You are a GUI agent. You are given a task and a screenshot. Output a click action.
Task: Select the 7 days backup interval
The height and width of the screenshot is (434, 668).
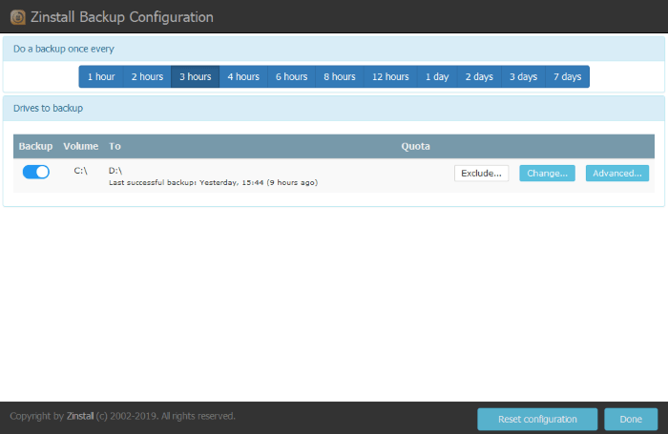click(567, 76)
